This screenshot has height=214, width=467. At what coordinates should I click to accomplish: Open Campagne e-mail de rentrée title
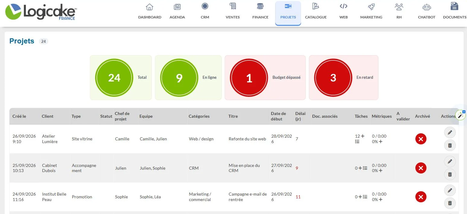click(x=248, y=197)
